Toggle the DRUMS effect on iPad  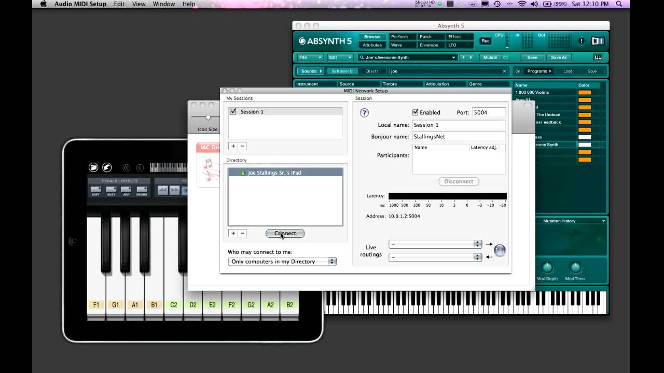pyautogui.click(x=141, y=191)
